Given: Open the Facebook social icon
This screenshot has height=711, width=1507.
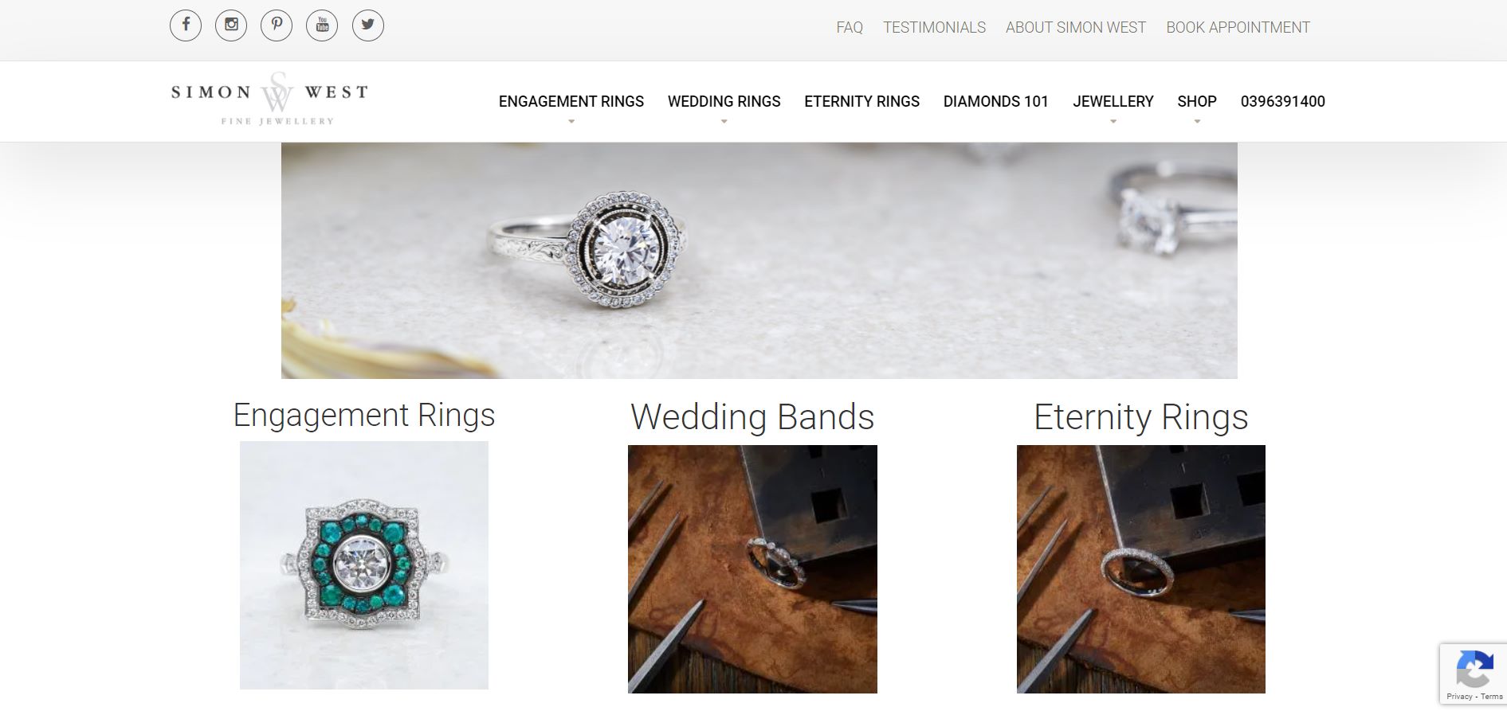Looking at the screenshot, I should pos(186,25).
